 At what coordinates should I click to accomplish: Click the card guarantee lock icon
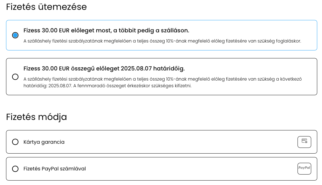click(x=304, y=142)
